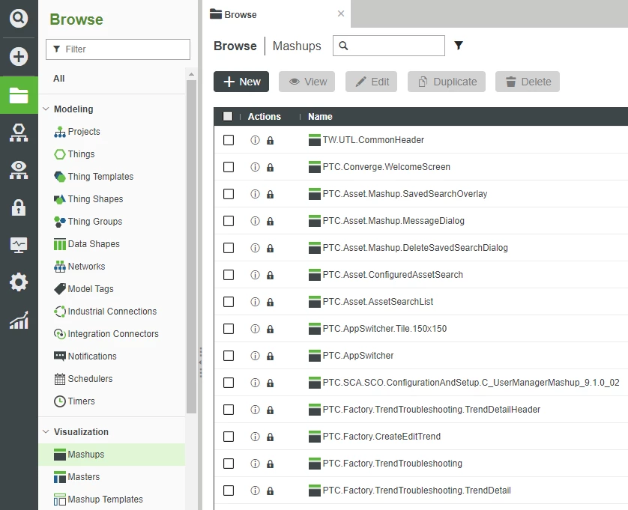Screen dimensions: 628x510
Task: Click the lock icon for PTC.Converge.WelcomeScreen
Action: 271,167
